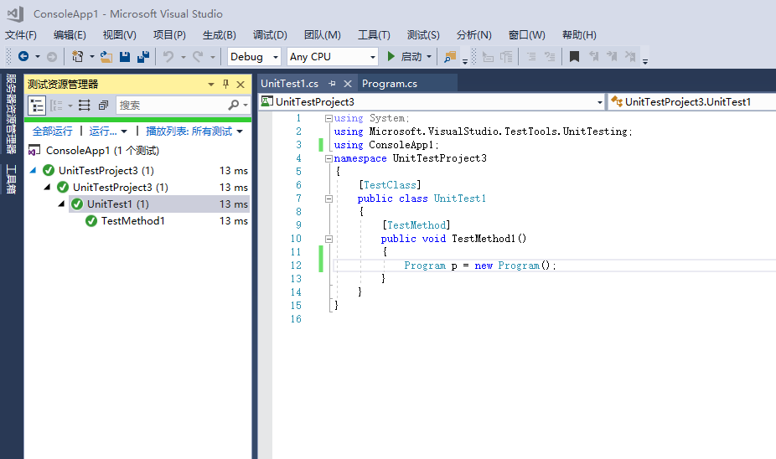This screenshot has width=776, height=459.
Task: Click the New Project toolbar icon
Action: coord(77,56)
